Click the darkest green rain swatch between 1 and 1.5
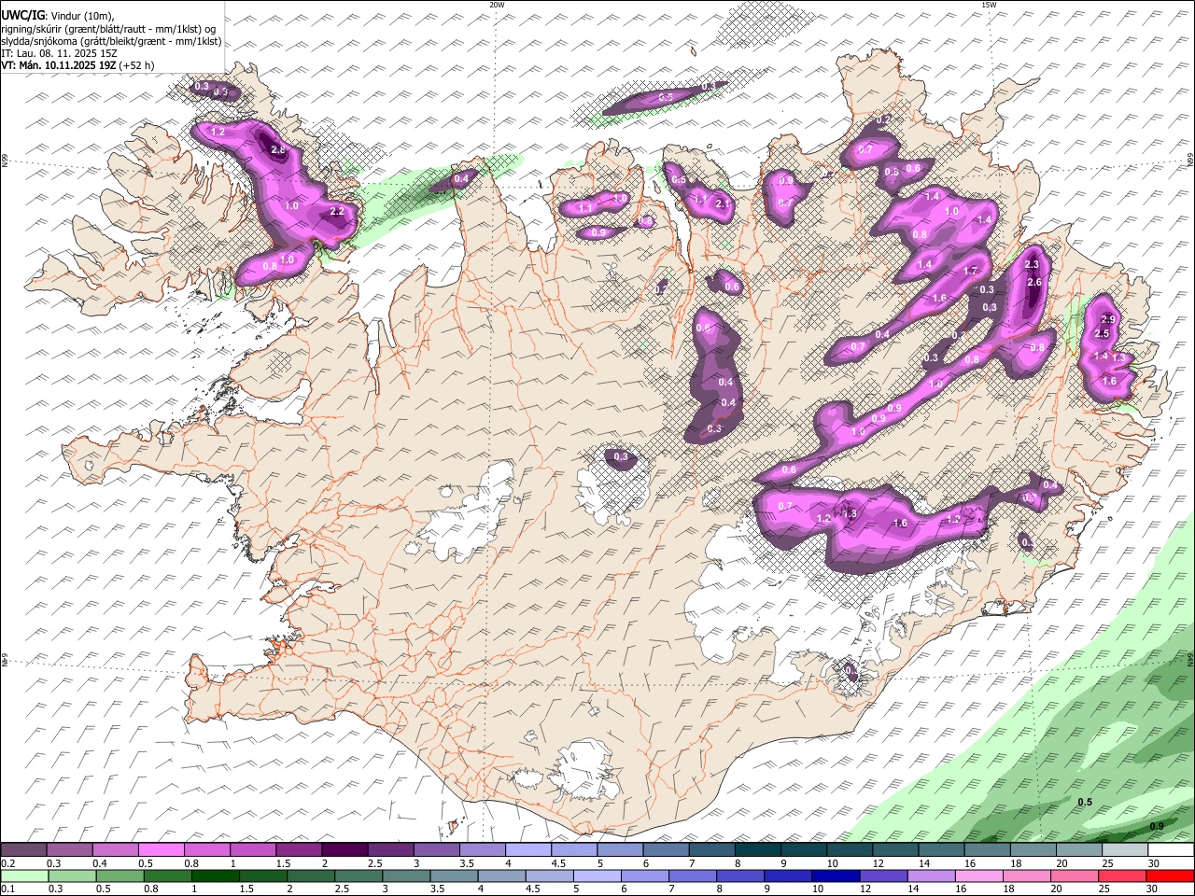This screenshot has width=1195, height=896. coord(214,875)
